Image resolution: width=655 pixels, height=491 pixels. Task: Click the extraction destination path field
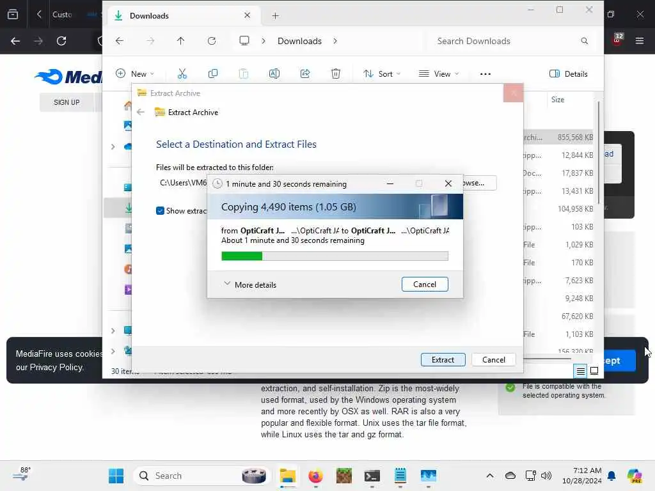pyautogui.click(x=183, y=183)
